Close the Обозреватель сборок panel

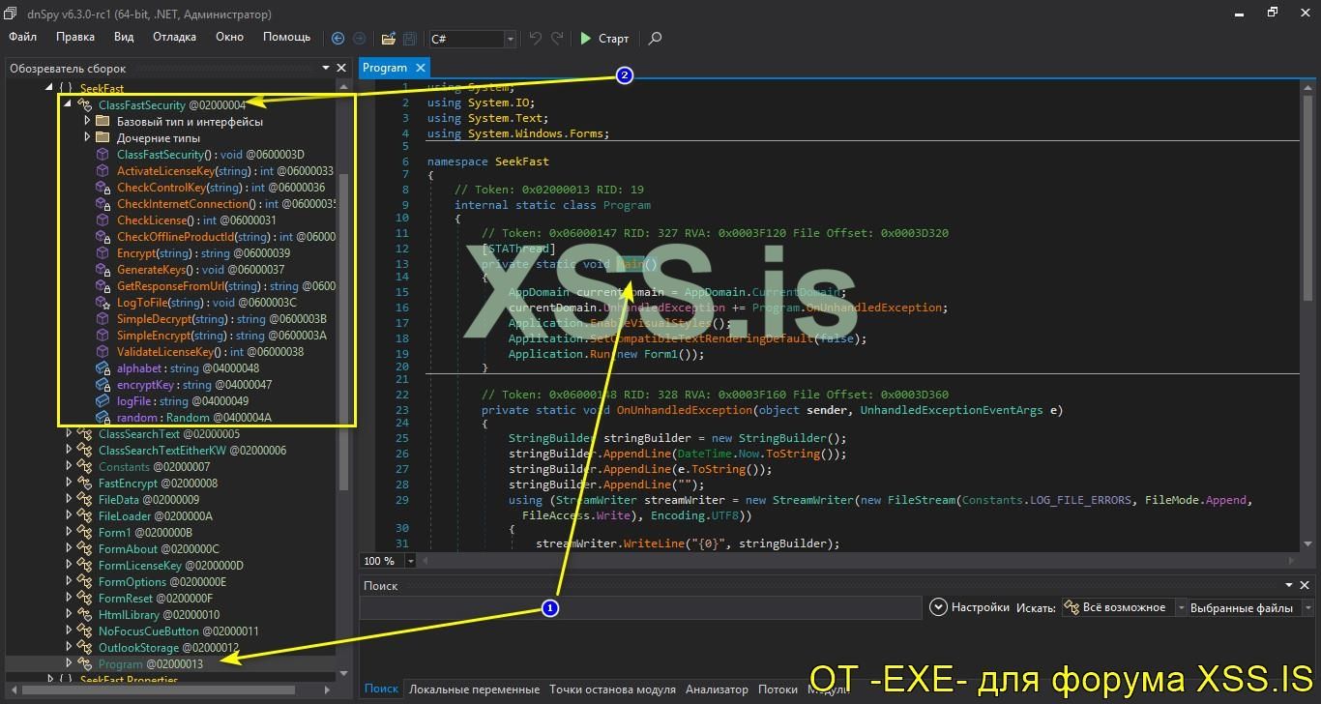340,68
